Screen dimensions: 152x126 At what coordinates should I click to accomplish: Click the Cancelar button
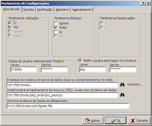coord(139,121)
